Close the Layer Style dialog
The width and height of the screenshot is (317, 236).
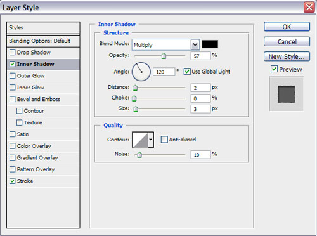point(309,8)
